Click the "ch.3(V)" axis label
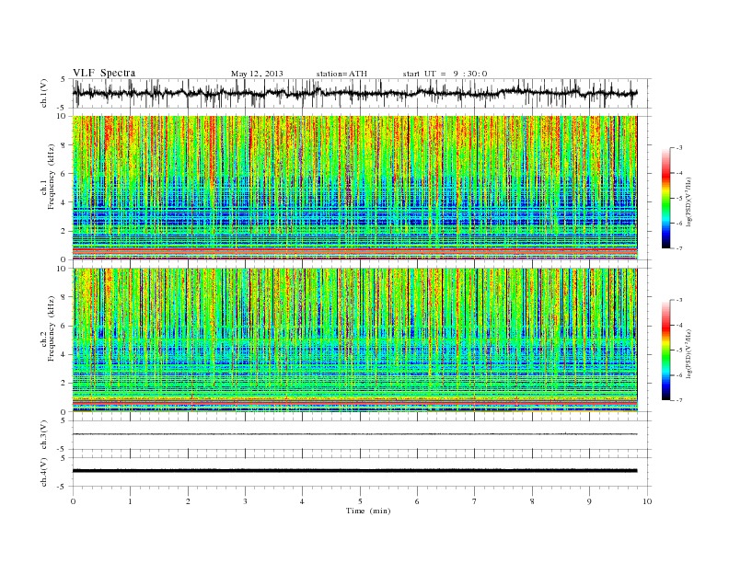This screenshot has height=563, width=729. (x=44, y=435)
